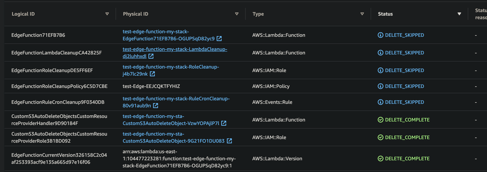Click external link icon for EdgeFunction71EFB7B6-OGUPSqD82yc9
Image resolution: width=487 pixels, height=172 pixels.
pyautogui.click(x=219, y=38)
